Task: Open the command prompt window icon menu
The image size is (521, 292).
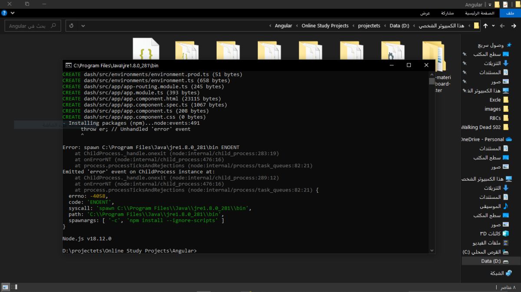Action: click(69, 65)
